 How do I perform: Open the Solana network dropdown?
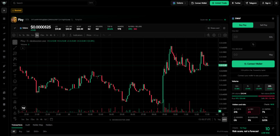click(x=180, y=3)
